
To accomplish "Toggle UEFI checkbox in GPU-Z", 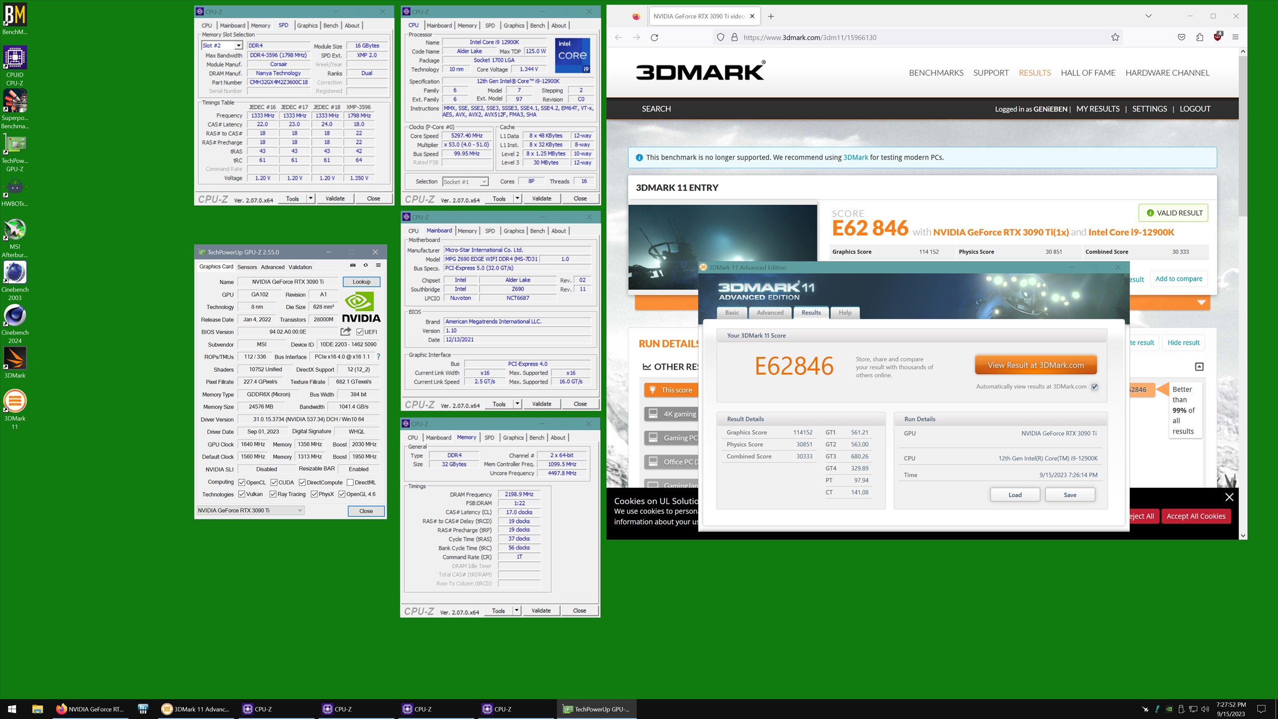I will pyautogui.click(x=359, y=332).
